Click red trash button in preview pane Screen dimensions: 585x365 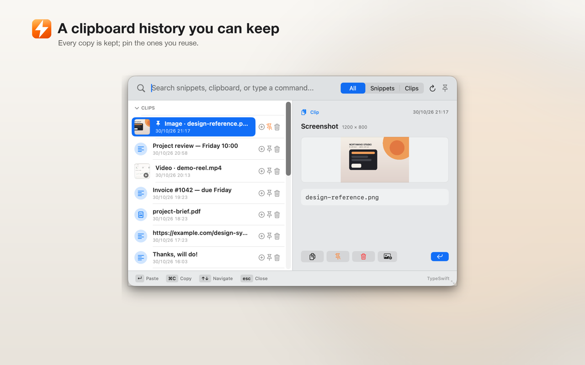[363, 256]
